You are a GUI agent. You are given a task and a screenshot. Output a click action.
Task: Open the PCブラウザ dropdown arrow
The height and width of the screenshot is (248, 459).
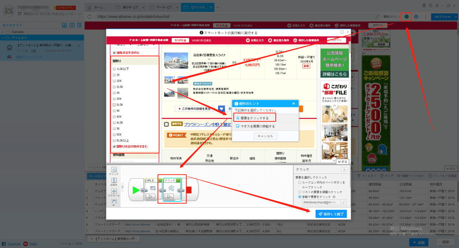point(456,16)
